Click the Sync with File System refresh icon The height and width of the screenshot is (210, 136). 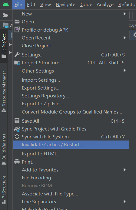pos(17,137)
